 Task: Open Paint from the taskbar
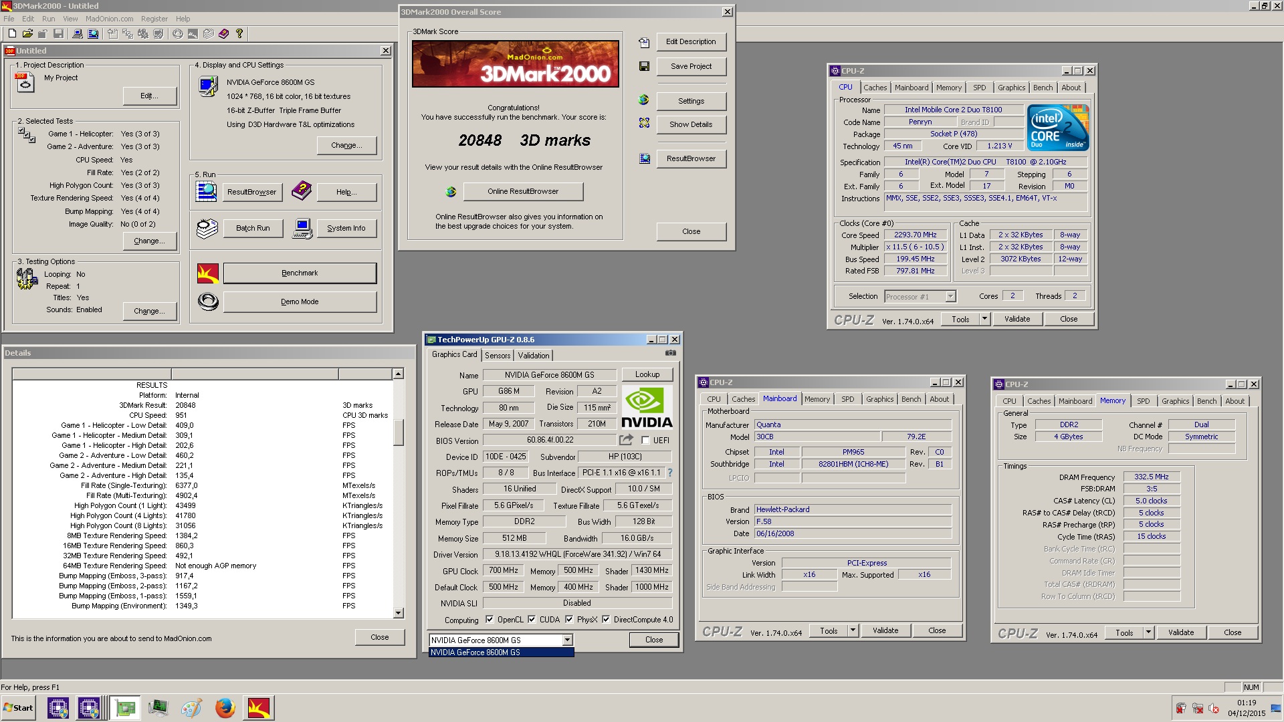coord(191,707)
